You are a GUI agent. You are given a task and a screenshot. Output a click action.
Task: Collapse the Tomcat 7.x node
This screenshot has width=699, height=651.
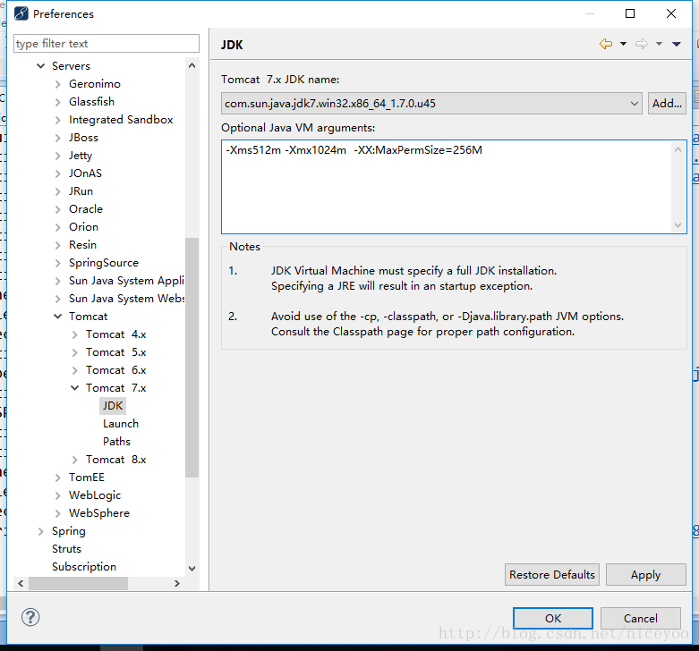pyautogui.click(x=74, y=388)
